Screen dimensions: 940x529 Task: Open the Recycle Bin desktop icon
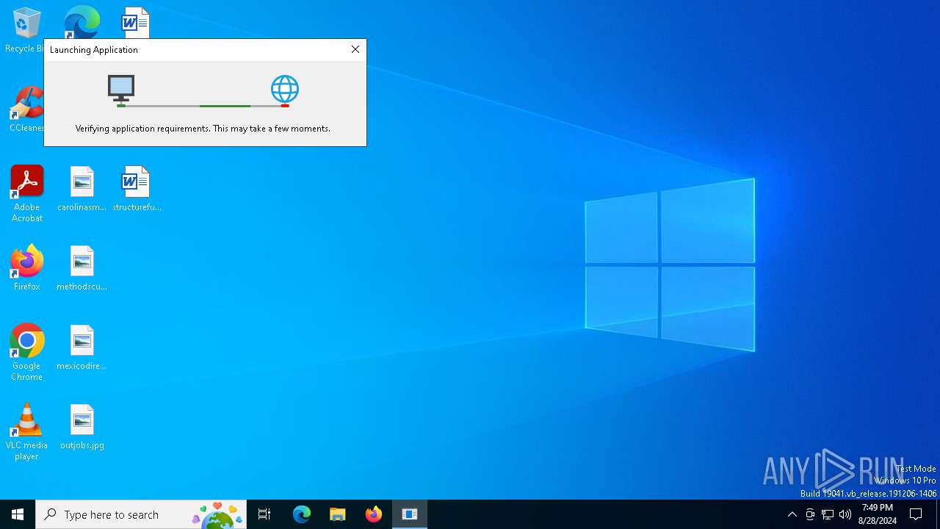coord(26,29)
